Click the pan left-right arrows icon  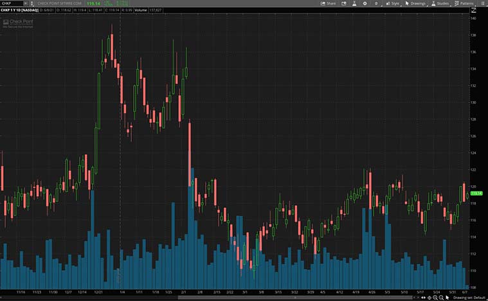pos(423,298)
